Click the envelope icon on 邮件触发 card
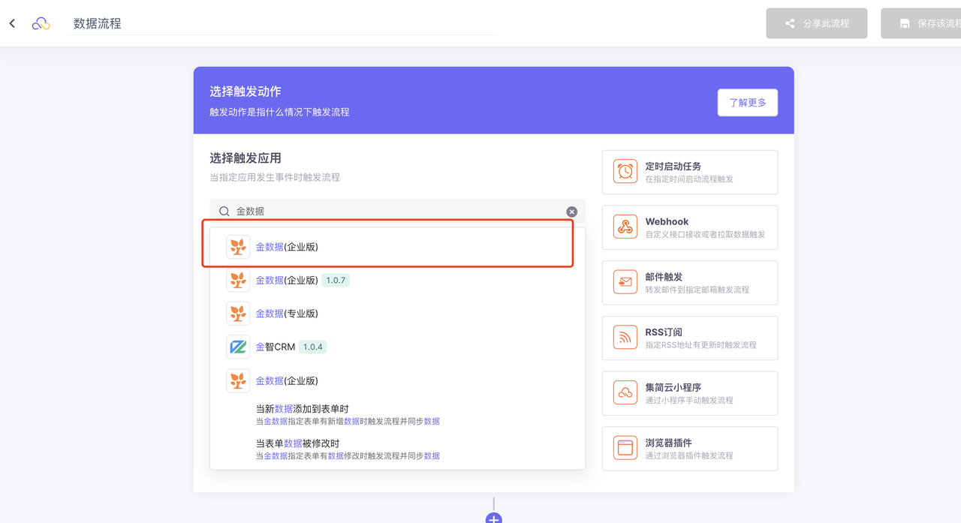The width and height of the screenshot is (961, 523). click(x=625, y=283)
